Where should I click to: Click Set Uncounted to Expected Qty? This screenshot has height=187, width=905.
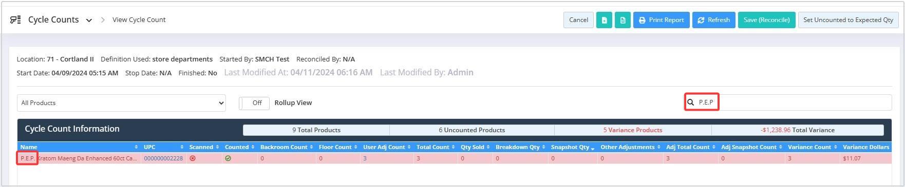pyautogui.click(x=848, y=20)
